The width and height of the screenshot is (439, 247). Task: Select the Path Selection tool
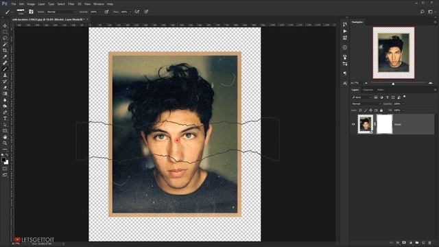(5, 125)
